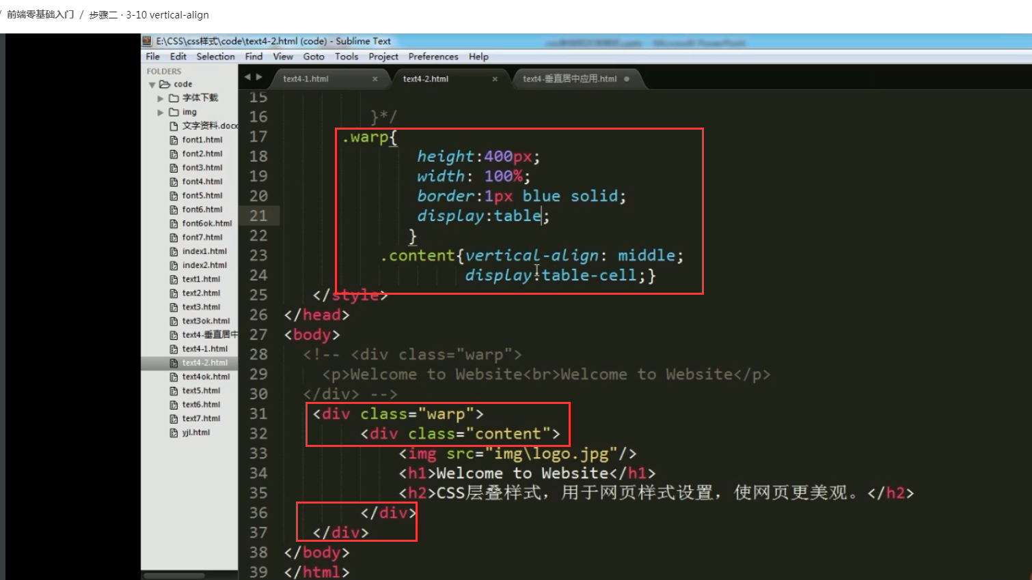This screenshot has height=580, width=1032.
Task: Click the text1.html file icon
Action: tap(174, 279)
